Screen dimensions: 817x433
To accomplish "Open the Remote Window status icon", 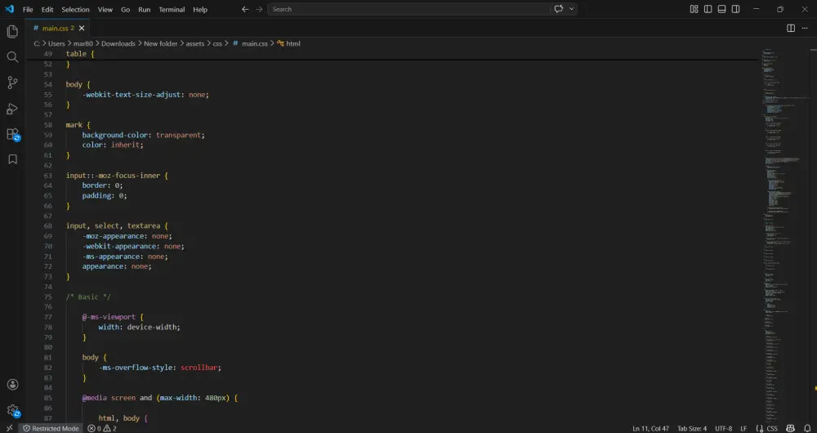I will 9,428.
